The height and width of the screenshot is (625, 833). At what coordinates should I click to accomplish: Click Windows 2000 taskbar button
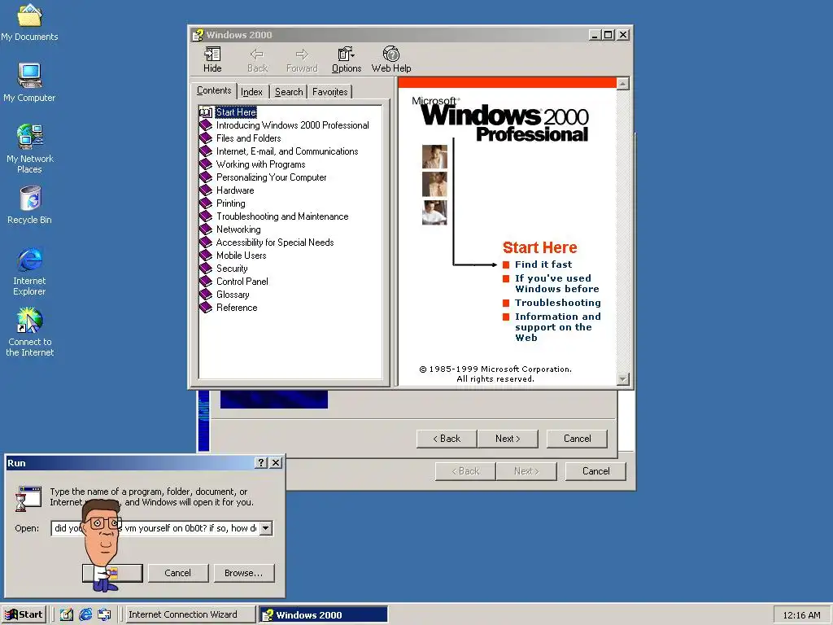pos(324,615)
